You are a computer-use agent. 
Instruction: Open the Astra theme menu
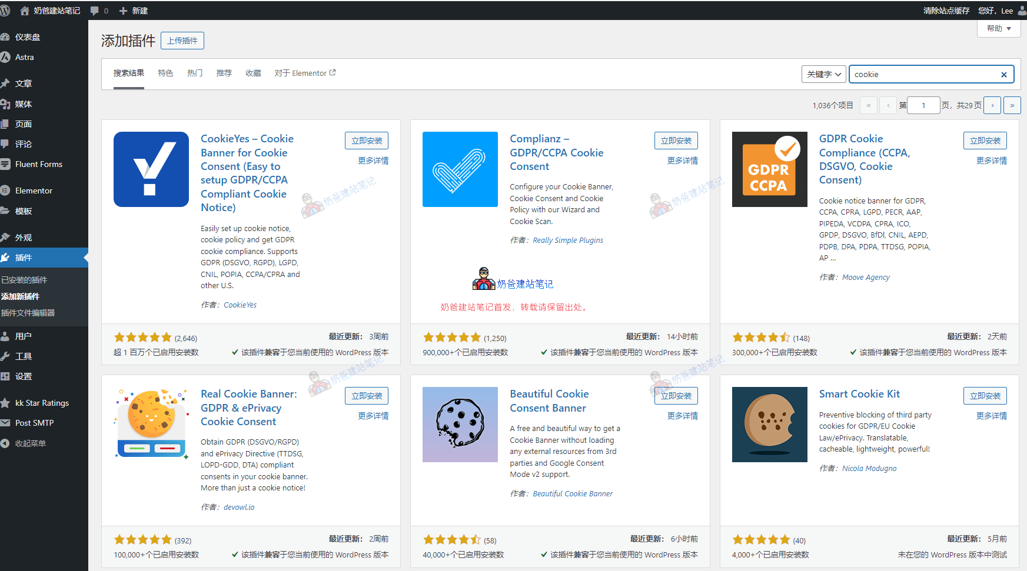(24, 57)
